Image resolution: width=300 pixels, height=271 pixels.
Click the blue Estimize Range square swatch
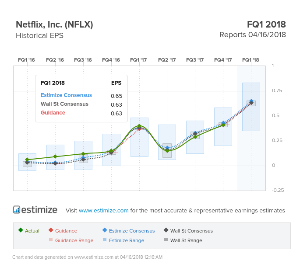pyautogui.click(x=105, y=240)
